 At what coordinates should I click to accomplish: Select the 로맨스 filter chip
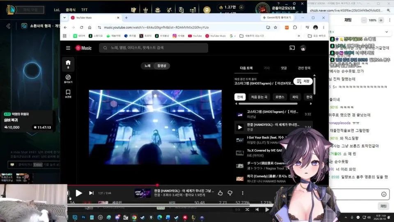279,97
